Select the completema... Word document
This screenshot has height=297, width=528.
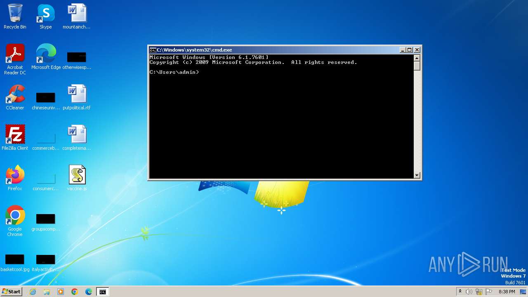(x=77, y=138)
